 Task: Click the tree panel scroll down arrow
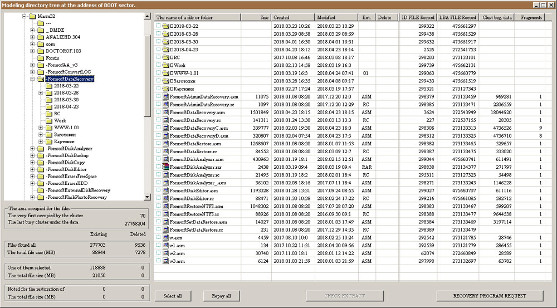click(x=147, y=197)
